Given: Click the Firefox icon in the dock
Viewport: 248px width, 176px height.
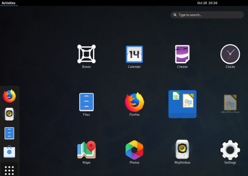Looking at the screenshot, I should pyautogui.click(x=9, y=96).
